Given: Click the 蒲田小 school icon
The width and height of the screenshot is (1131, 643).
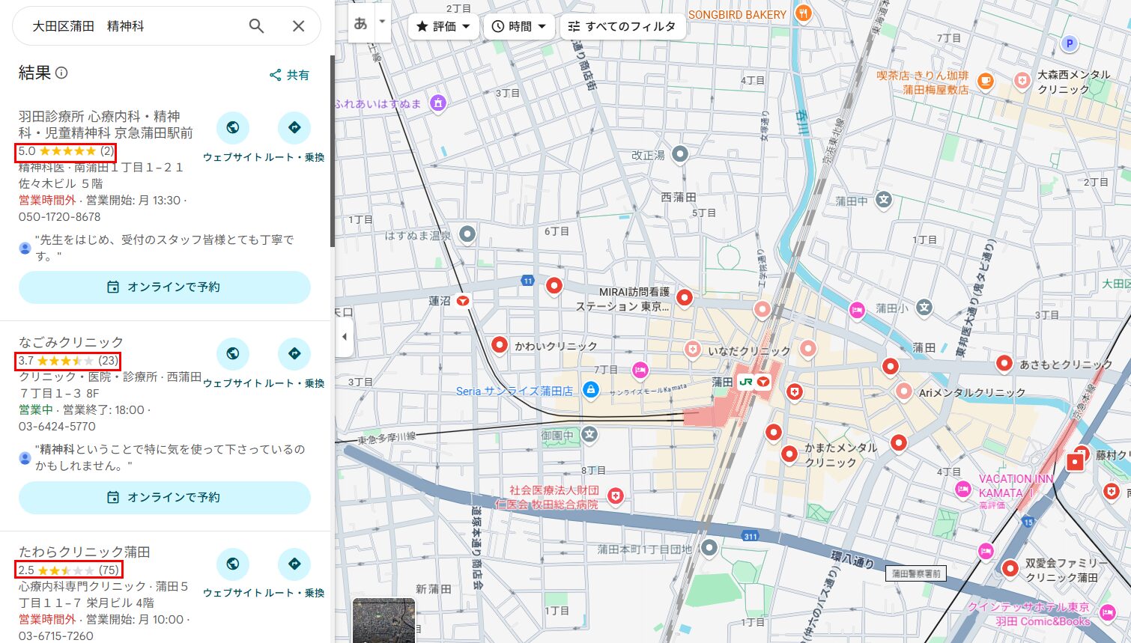Looking at the screenshot, I should (x=924, y=308).
